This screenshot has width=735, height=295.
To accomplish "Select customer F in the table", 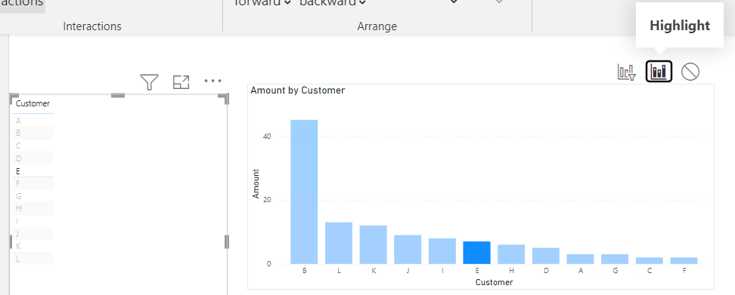I will (x=33, y=184).
